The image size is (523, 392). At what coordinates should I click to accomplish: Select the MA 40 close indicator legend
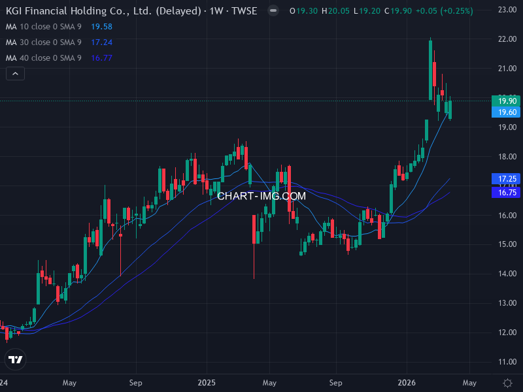coord(44,58)
